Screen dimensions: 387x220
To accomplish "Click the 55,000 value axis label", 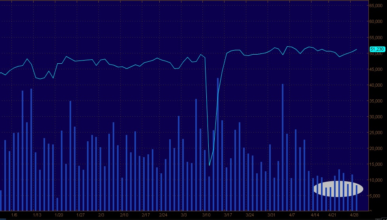I will (x=377, y=37).
